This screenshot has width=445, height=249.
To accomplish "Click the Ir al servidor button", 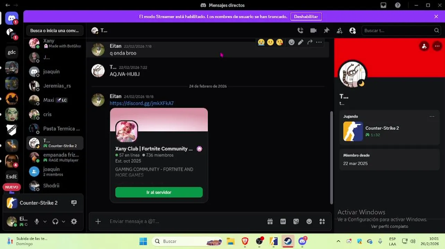I will (x=159, y=192).
